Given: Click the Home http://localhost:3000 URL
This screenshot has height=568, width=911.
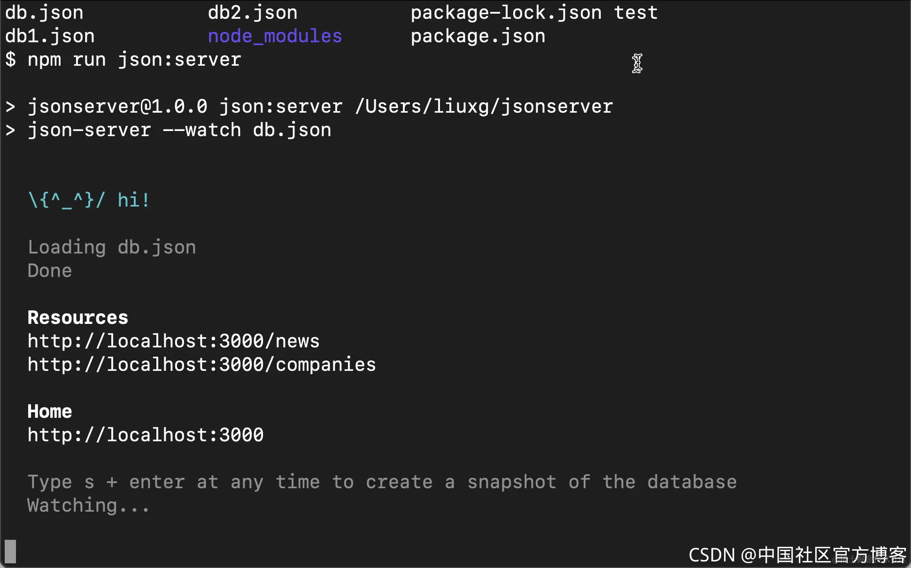Looking at the screenshot, I should tap(145, 435).
